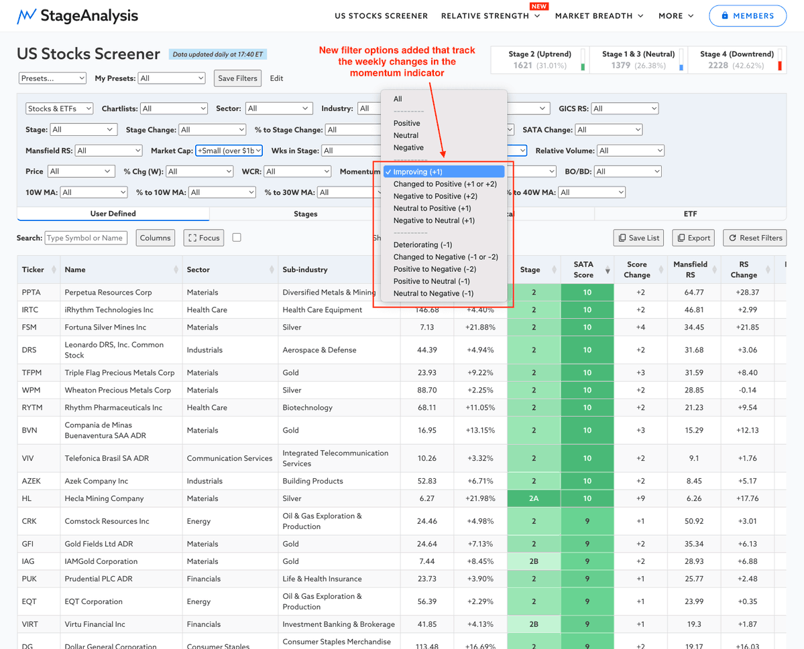Sort by Sector column arrows

coord(272,269)
